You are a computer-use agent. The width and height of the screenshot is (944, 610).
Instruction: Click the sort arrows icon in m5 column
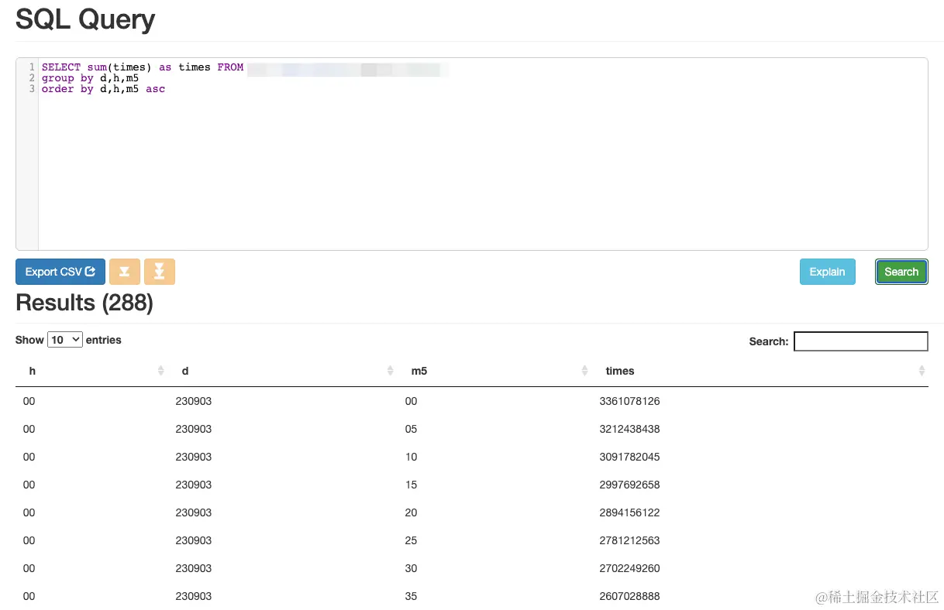tap(585, 371)
